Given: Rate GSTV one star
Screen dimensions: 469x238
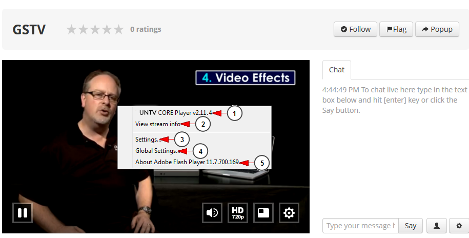Looking at the screenshot, I should coord(71,29).
